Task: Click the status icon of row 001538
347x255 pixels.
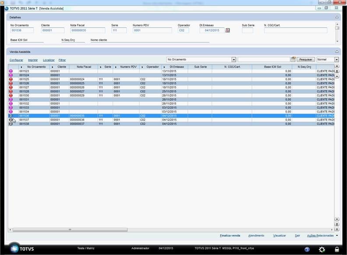Action: click(11, 124)
